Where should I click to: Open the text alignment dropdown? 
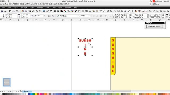pyautogui.click(x=106, y=16)
